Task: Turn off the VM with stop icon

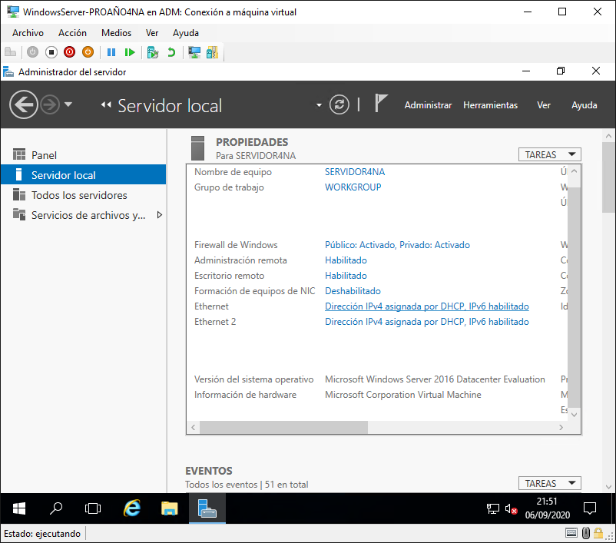Action: pos(51,52)
